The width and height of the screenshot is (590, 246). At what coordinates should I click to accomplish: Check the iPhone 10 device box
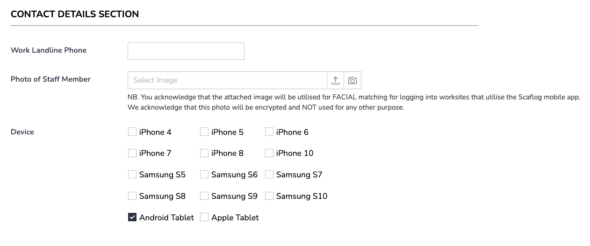click(x=269, y=153)
